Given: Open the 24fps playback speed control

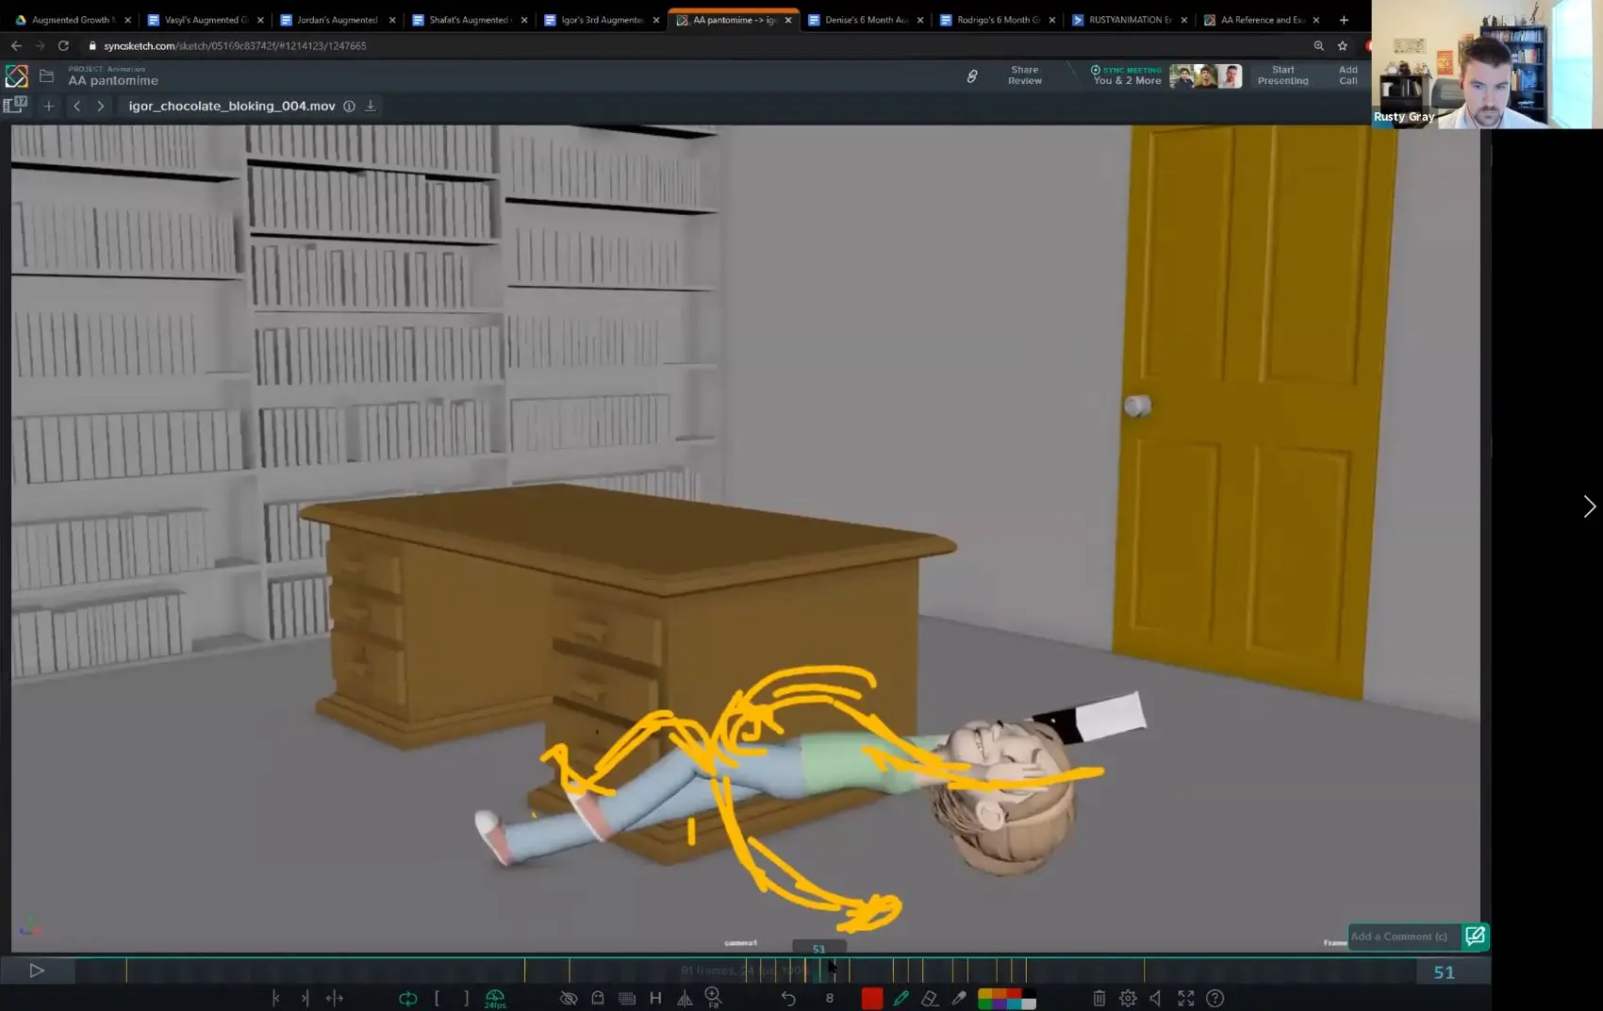Looking at the screenshot, I should point(495,999).
